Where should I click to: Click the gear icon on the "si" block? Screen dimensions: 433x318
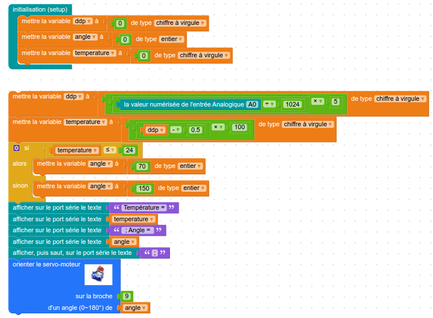tap(17, 148)
